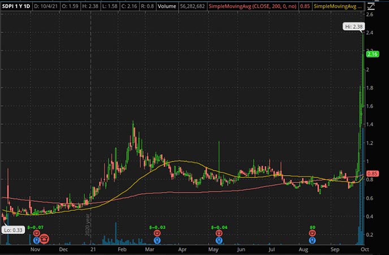
Task: Click the red SimpleMovingAvg (CLOSE, 200, 0, no) label
Action: (252, 6)
